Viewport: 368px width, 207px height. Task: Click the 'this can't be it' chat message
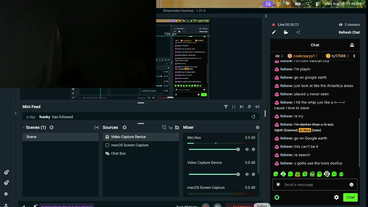click(x=306, y=147)
